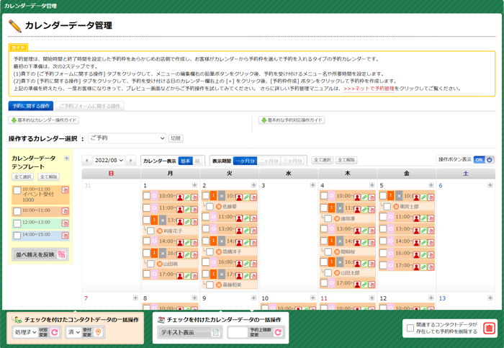Select 二ヶ月分 display period
The width and height of the screenshot is (504, 348).
[x=269, y=161]
